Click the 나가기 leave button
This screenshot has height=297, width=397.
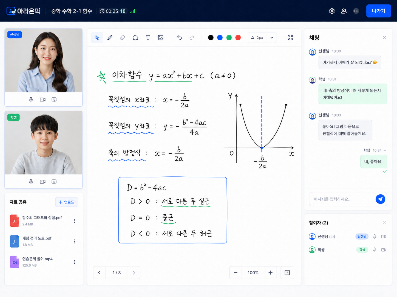[378, 11]
